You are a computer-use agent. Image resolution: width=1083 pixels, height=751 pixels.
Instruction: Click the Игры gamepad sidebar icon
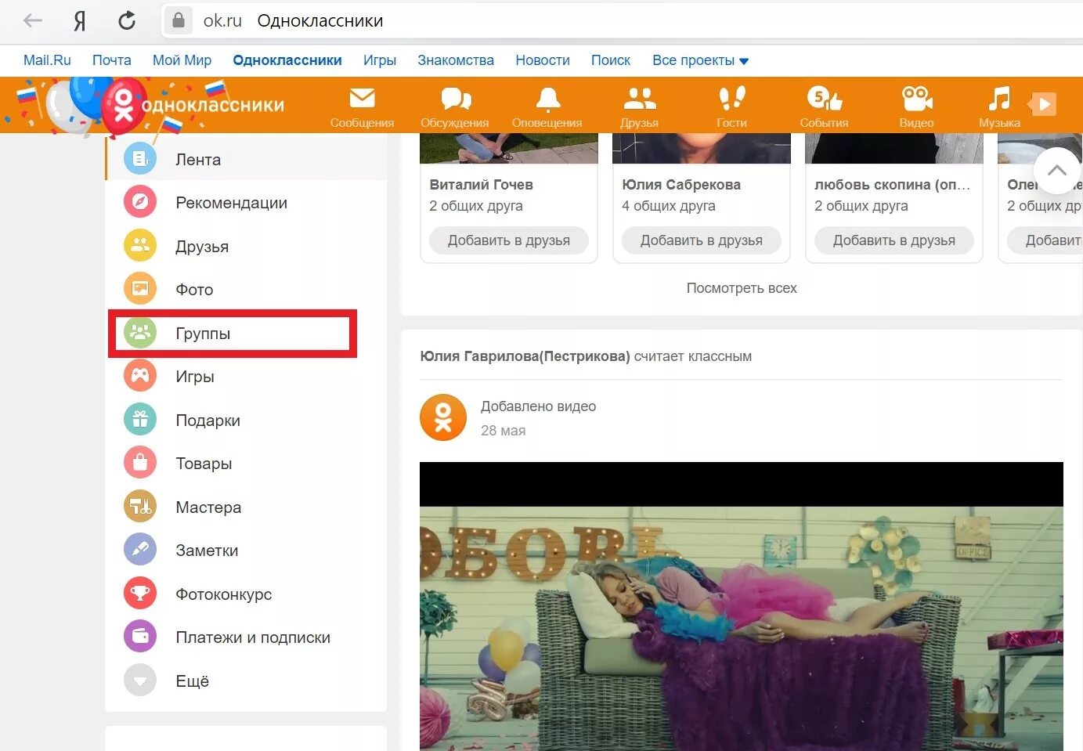[140, 376]
